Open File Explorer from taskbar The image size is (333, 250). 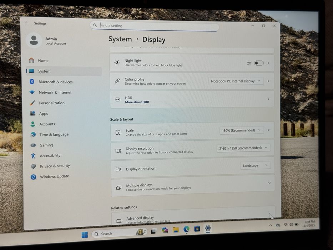tap(176, 230)
